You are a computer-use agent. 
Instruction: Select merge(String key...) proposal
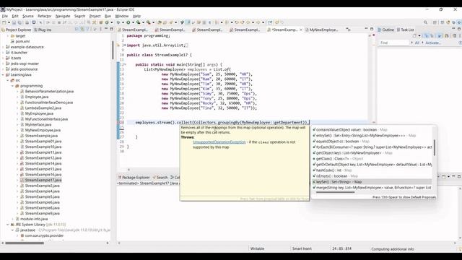pyautogui.click(x=372, y=188)
